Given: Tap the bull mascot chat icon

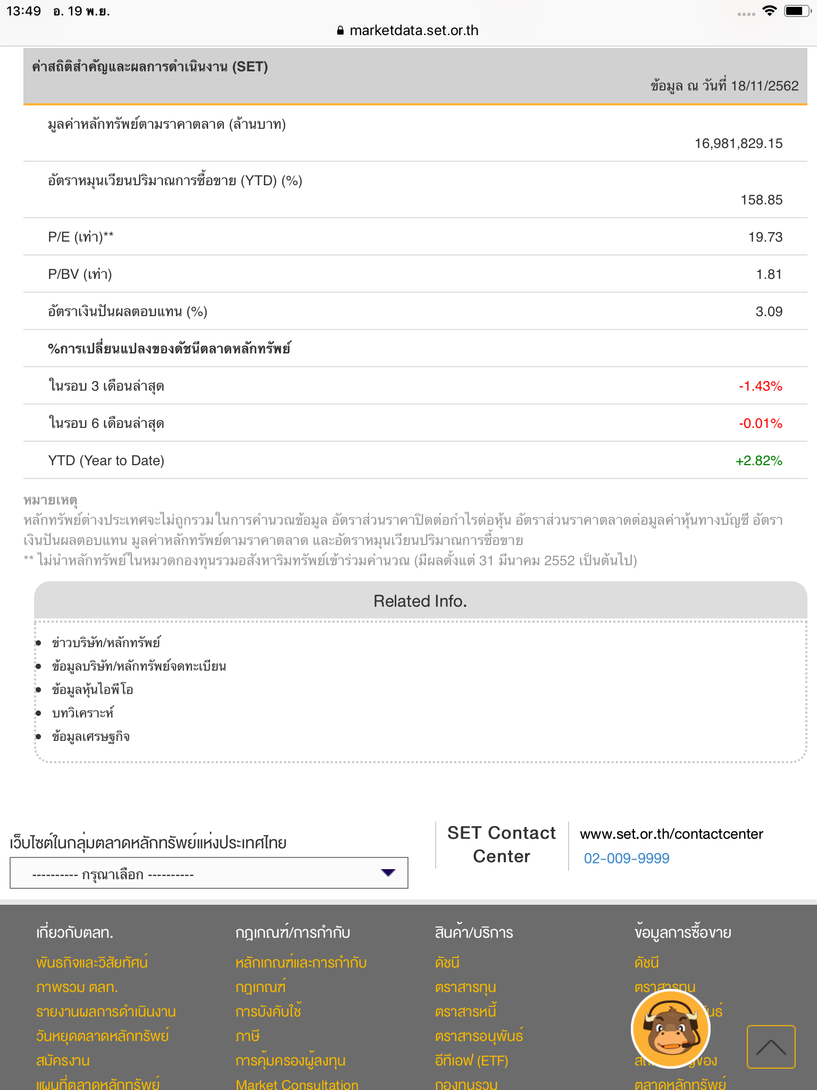Looking at the screenshot, I should pyautogui.click(x=670, y=1029).
